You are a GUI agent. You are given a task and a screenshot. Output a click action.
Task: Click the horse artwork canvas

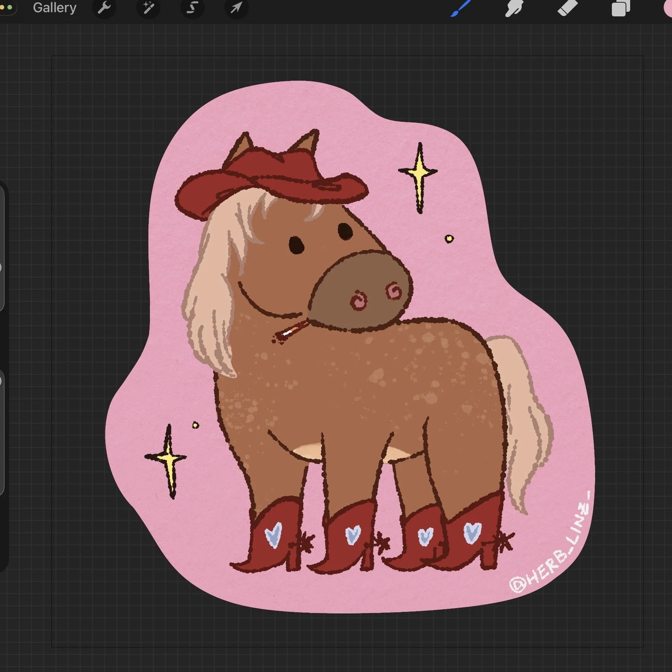347,351
